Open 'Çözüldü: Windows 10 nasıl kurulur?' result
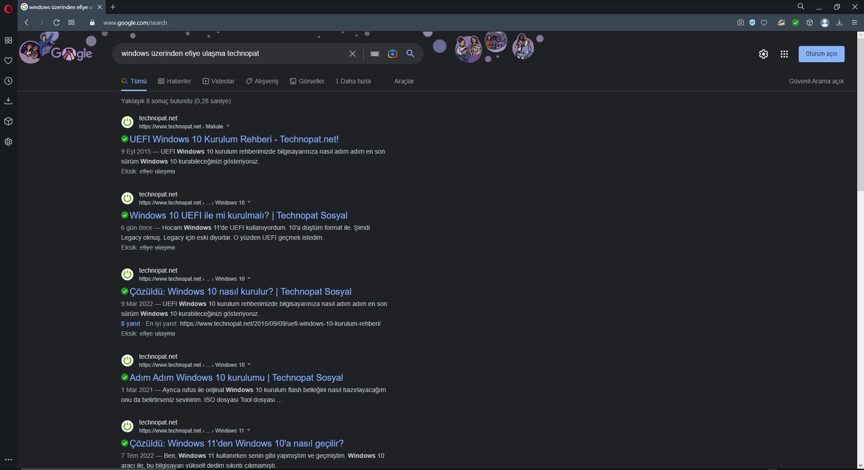864x470 pixels. pyautogui.click(x=240, y=292)
